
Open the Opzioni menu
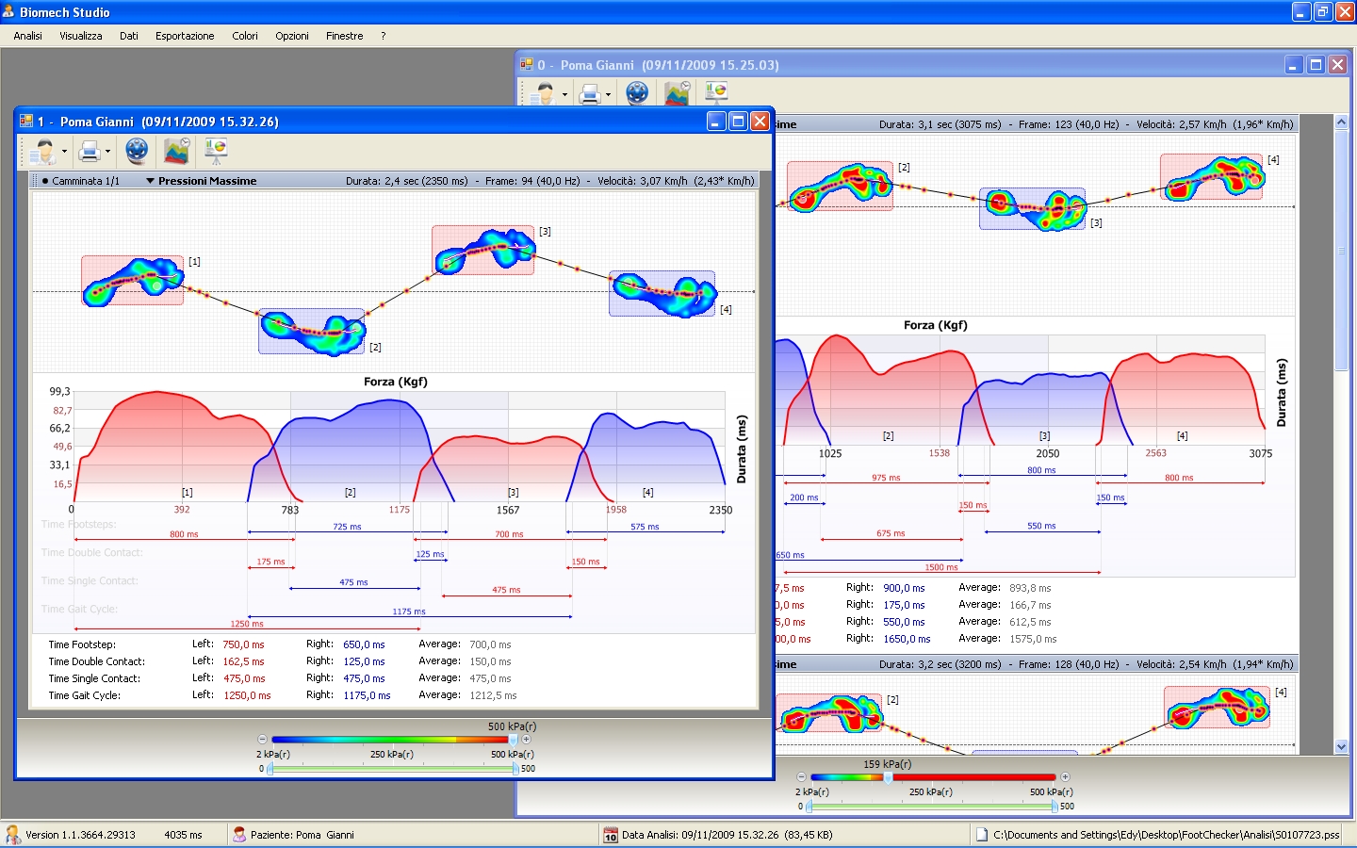click(x=292, y=36)
